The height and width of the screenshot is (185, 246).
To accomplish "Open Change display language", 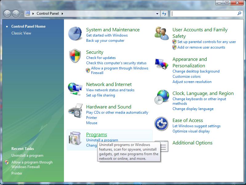I will click(x=193, y=109).
